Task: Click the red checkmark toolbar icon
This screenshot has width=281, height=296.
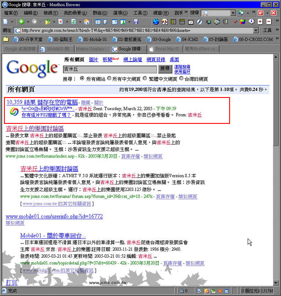Action: (x=235, y=22)
